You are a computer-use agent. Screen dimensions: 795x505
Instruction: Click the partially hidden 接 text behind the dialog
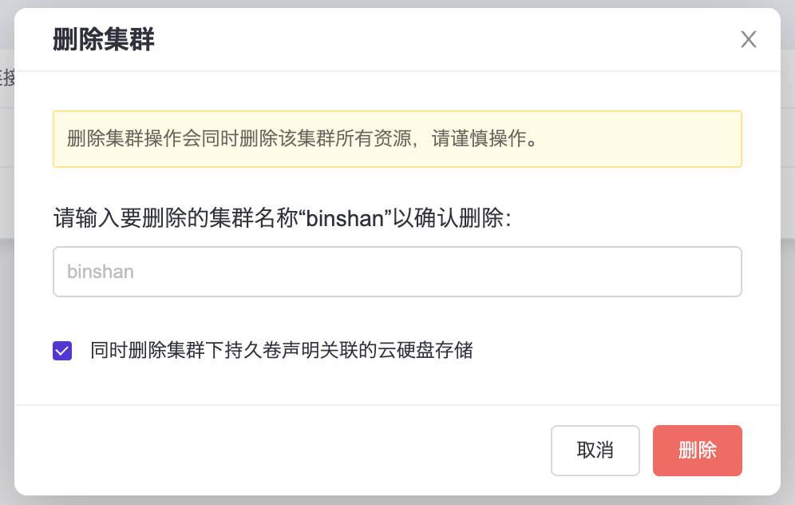coord(7,78)
